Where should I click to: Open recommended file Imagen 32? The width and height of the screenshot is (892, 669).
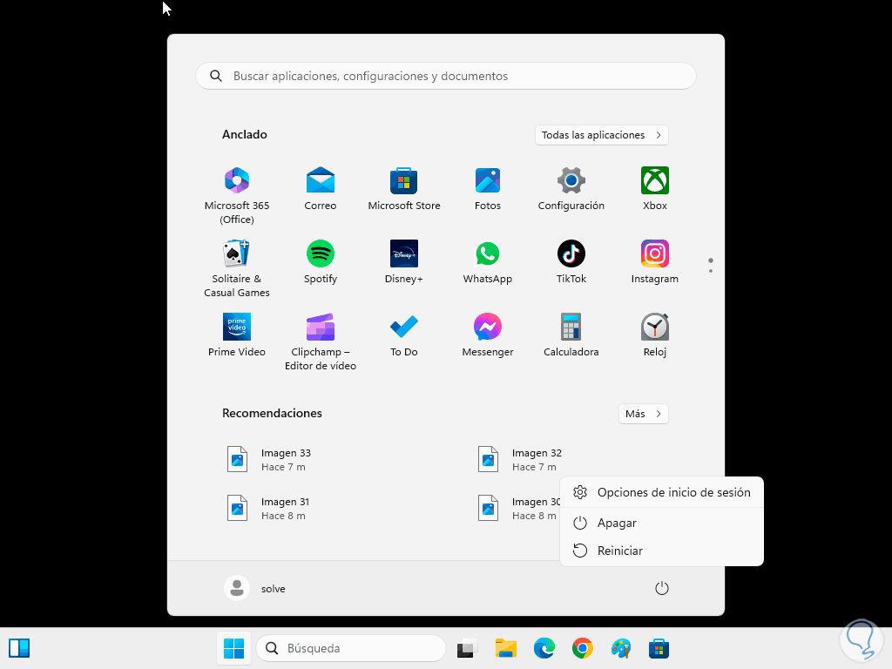click(x=521, y=460)
